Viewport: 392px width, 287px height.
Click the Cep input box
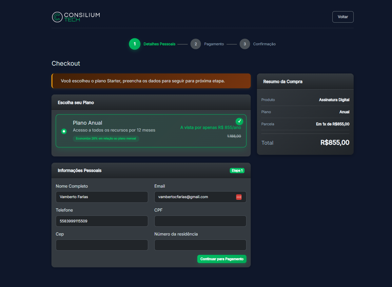tap(102, 245)
